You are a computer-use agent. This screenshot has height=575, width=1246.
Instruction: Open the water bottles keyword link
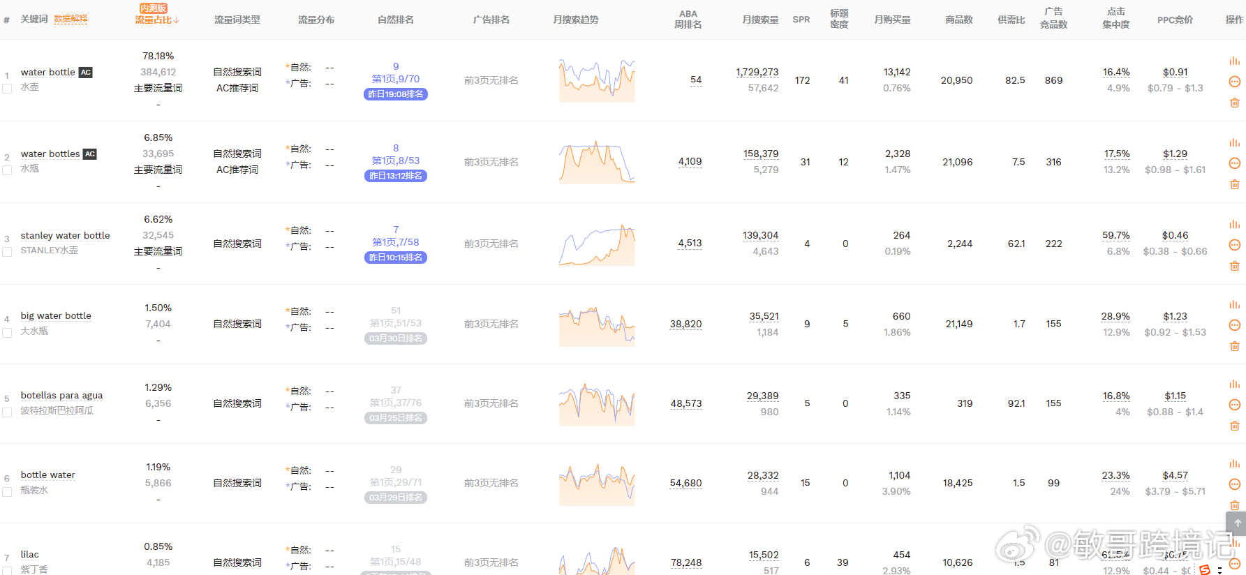(x=50, y=154)
